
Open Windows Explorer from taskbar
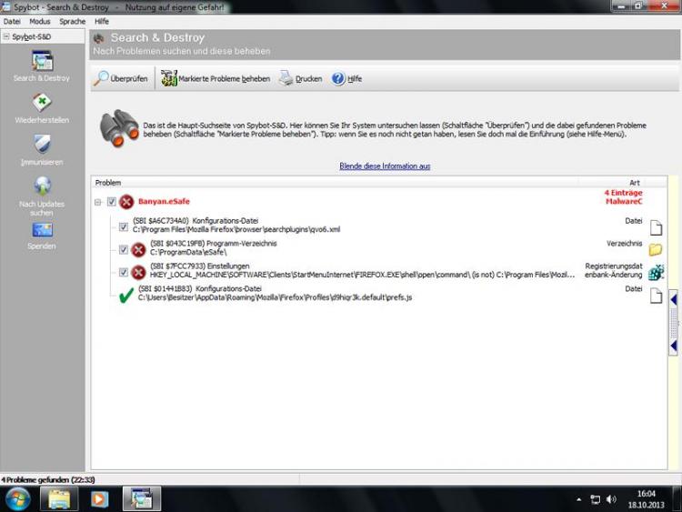59,498
